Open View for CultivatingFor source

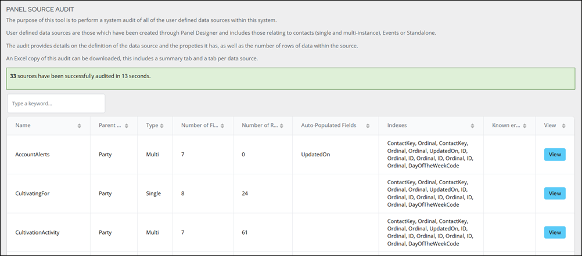click(x=554, y=193)
